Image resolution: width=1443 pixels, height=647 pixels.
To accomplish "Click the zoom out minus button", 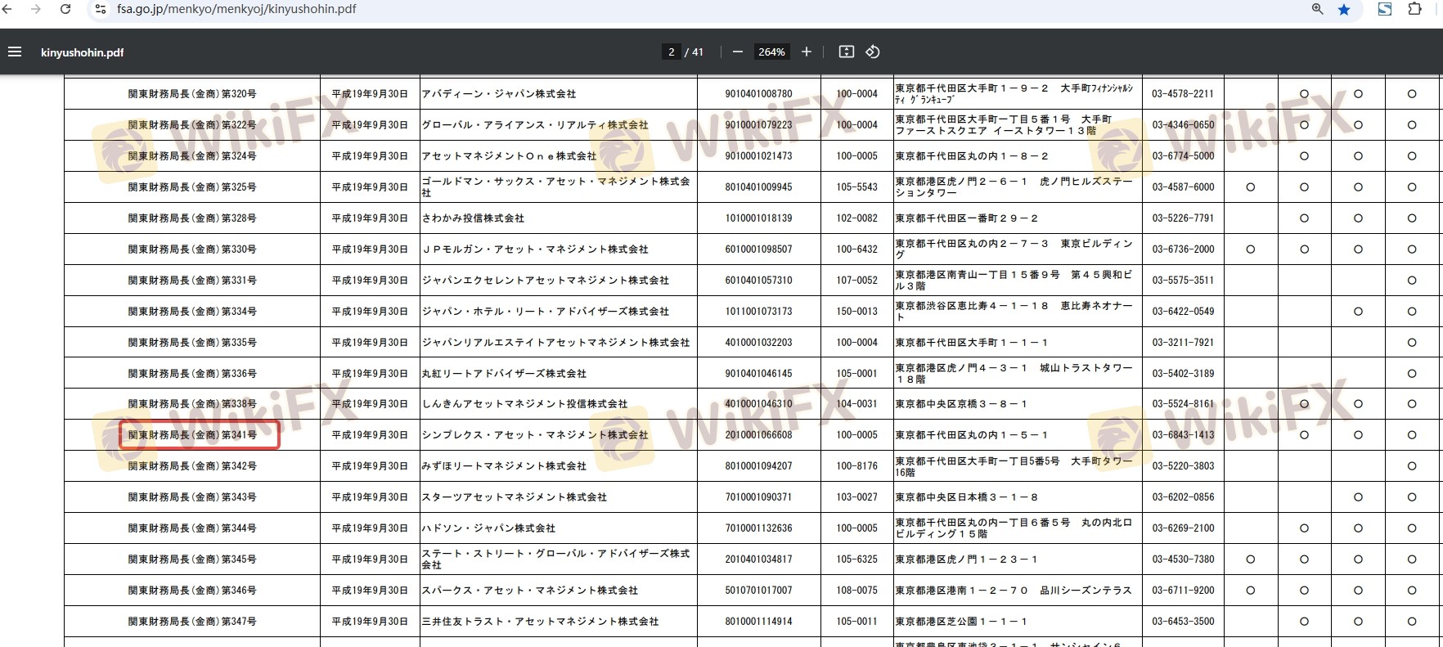I will (737, 52).
